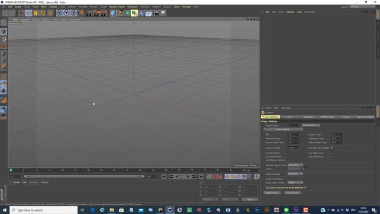Select the Live Selection arrow tool

pos(21,13)
